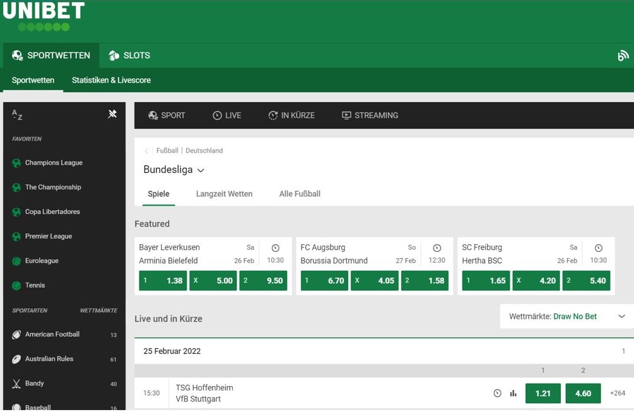Select the SPORTARTEN sidebar heading

coord(30,310)
